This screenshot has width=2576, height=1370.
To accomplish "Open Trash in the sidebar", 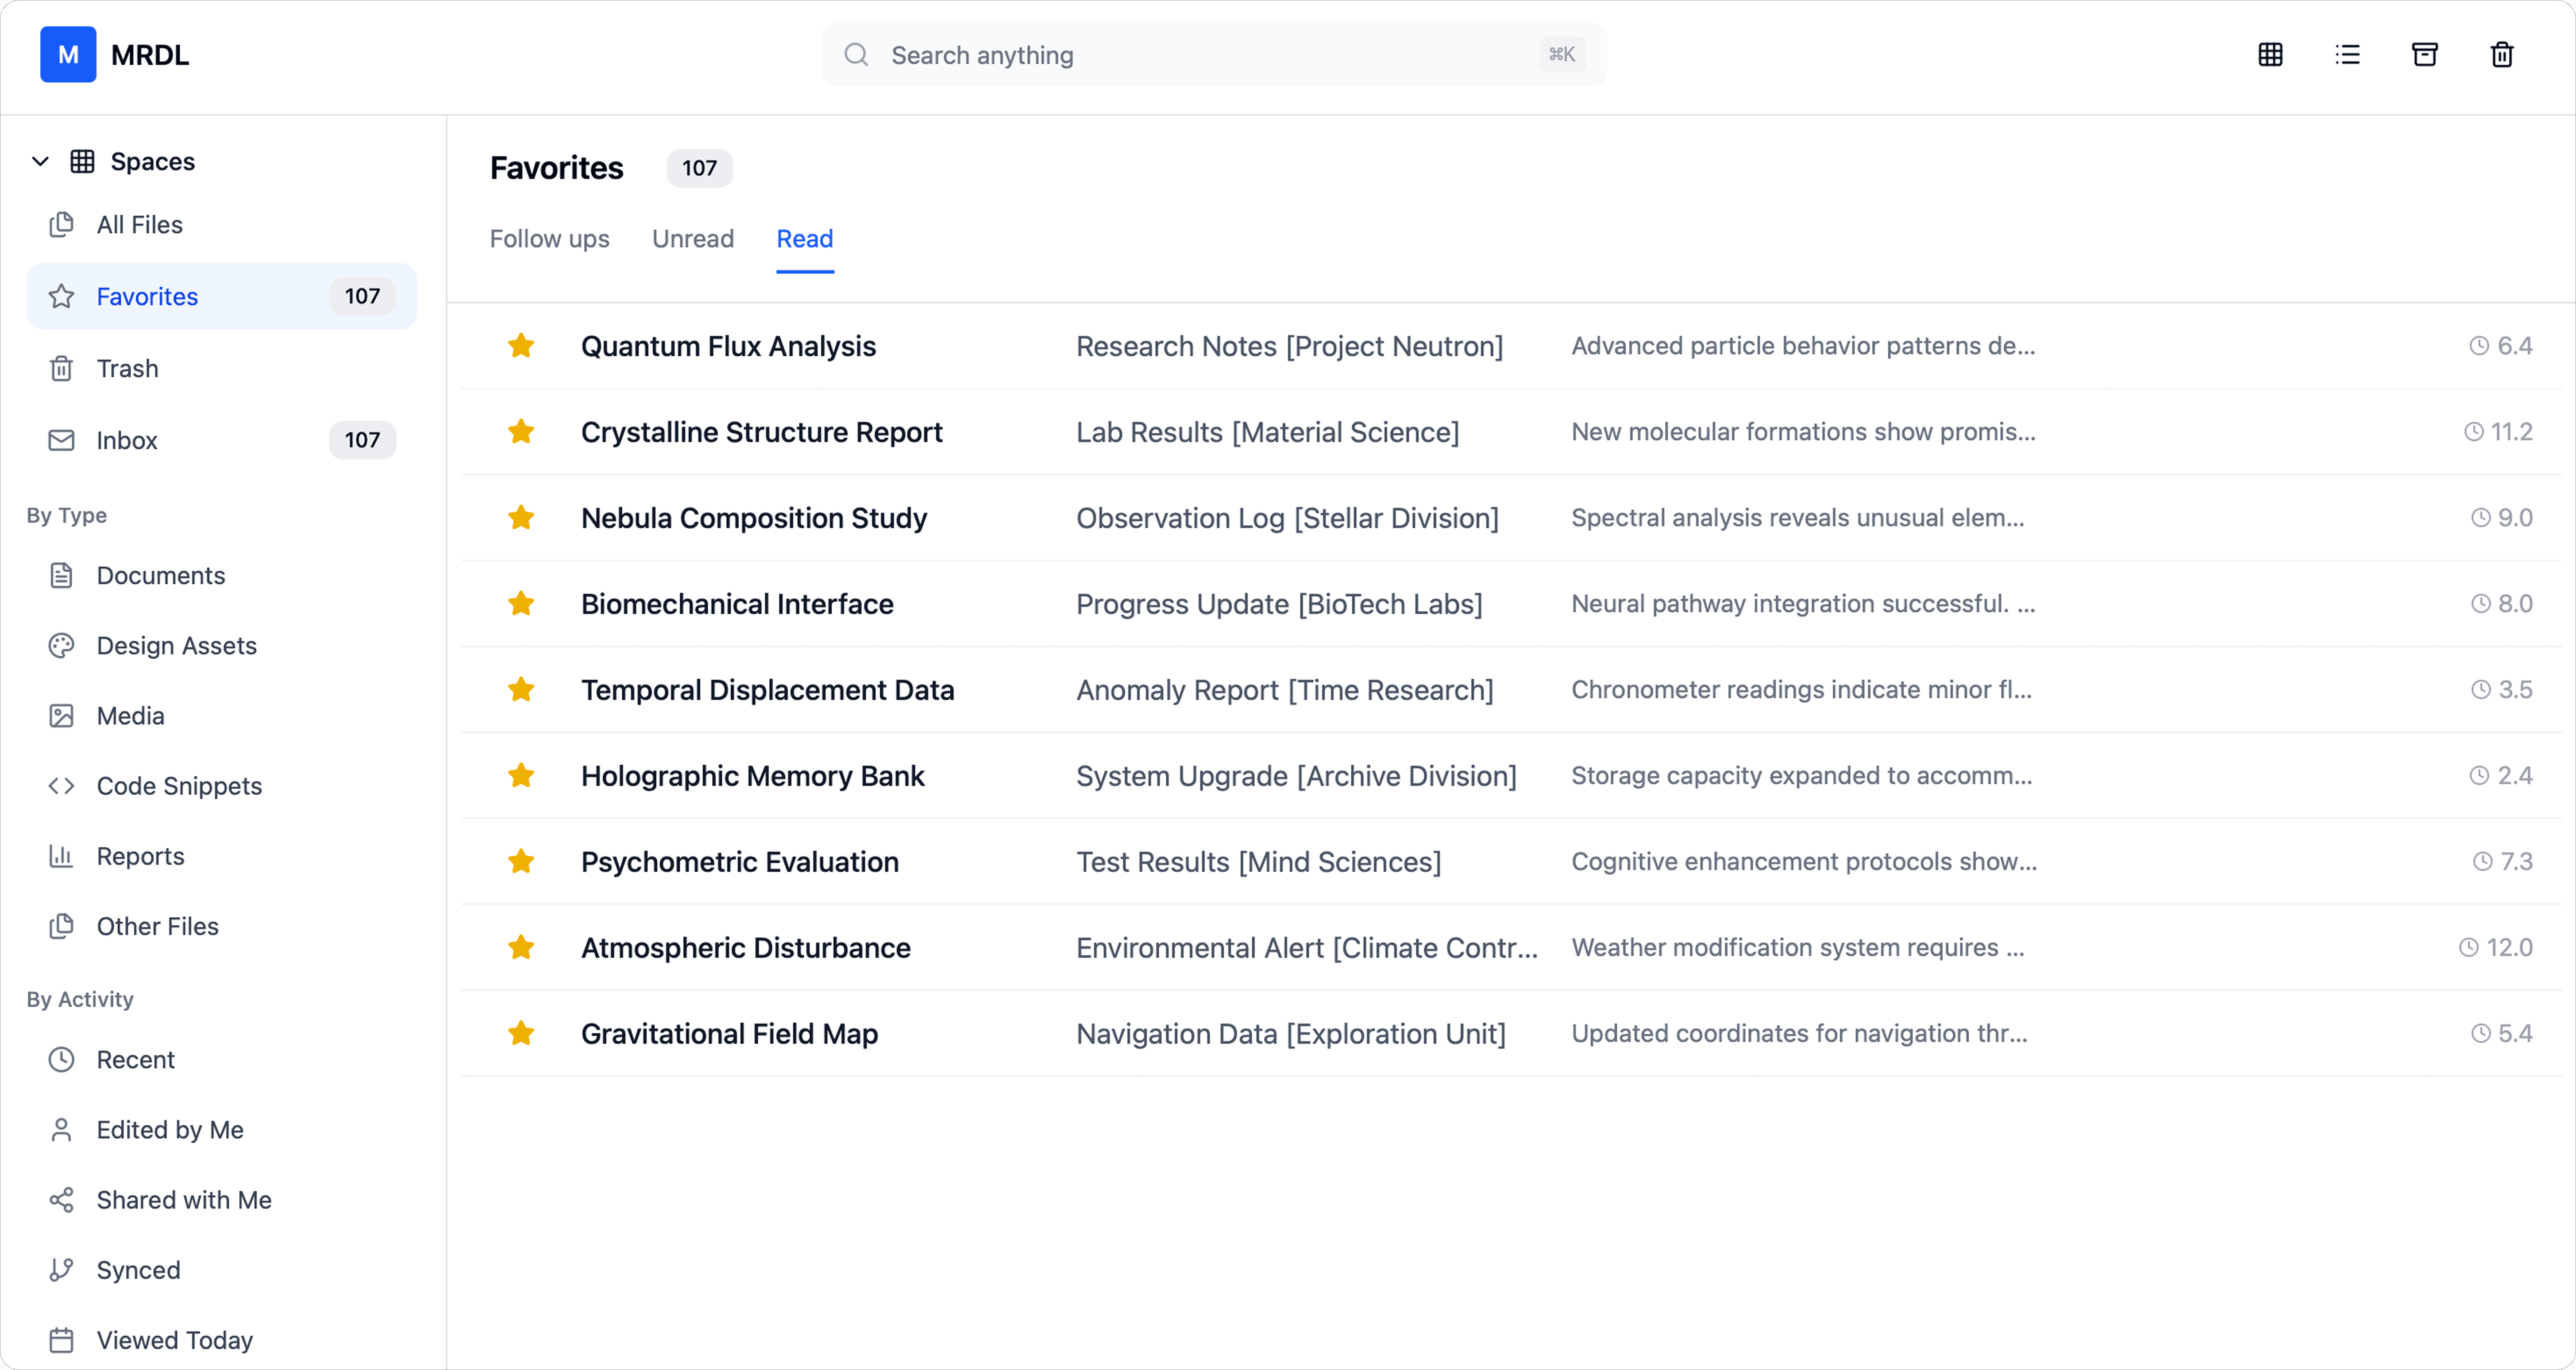I will 222,369.
